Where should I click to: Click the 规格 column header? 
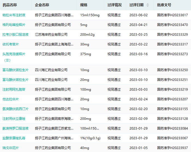[84, 5]
